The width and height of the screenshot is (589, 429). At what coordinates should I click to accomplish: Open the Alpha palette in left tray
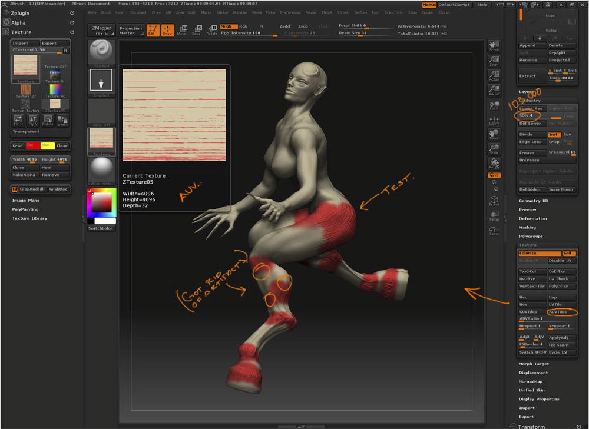[18, 22]
